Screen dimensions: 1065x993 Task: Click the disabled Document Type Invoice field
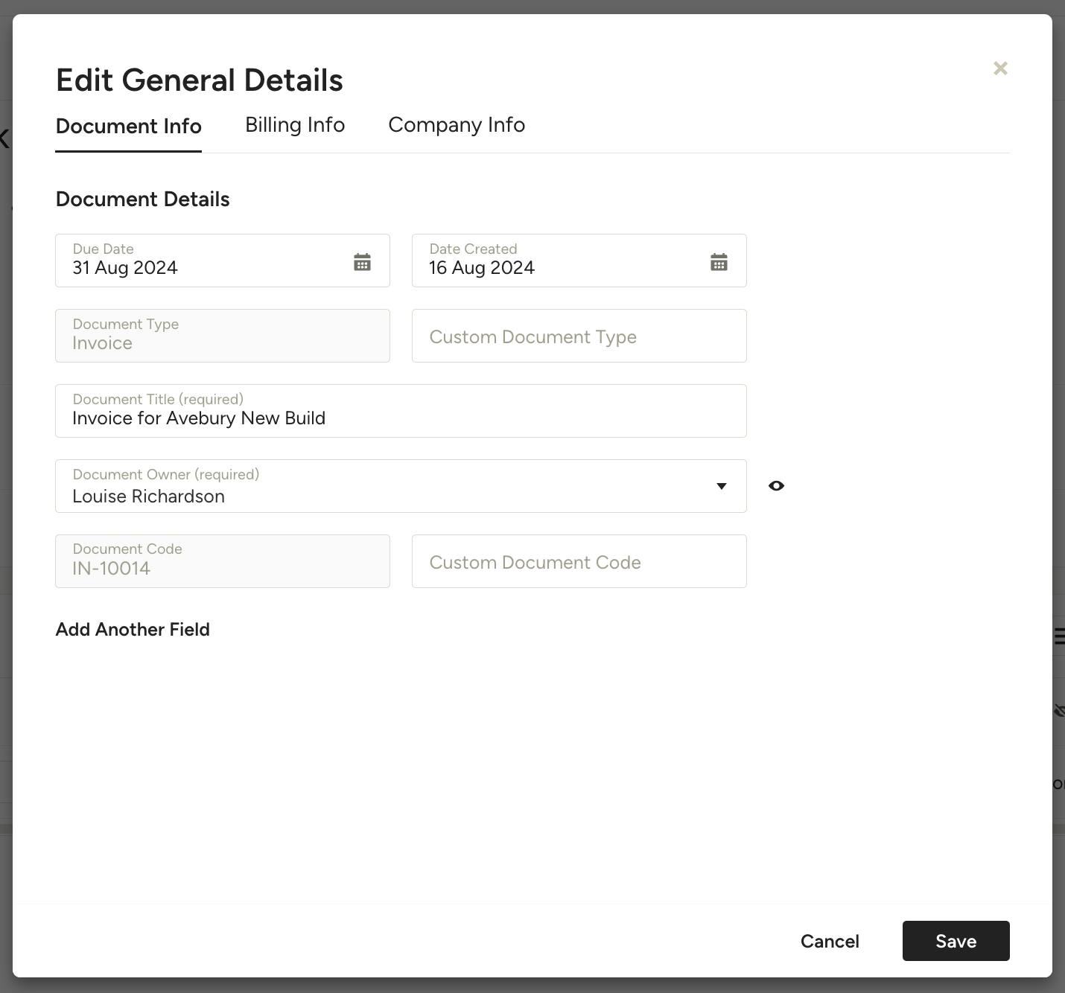pos(223,336)
